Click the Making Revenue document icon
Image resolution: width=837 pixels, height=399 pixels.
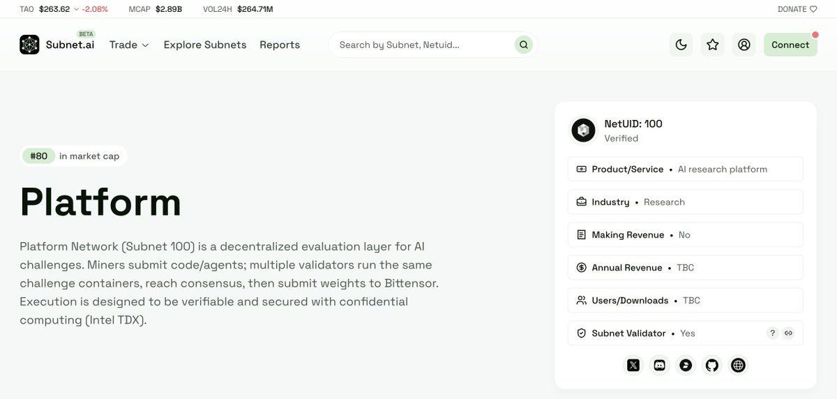(582, 235)
